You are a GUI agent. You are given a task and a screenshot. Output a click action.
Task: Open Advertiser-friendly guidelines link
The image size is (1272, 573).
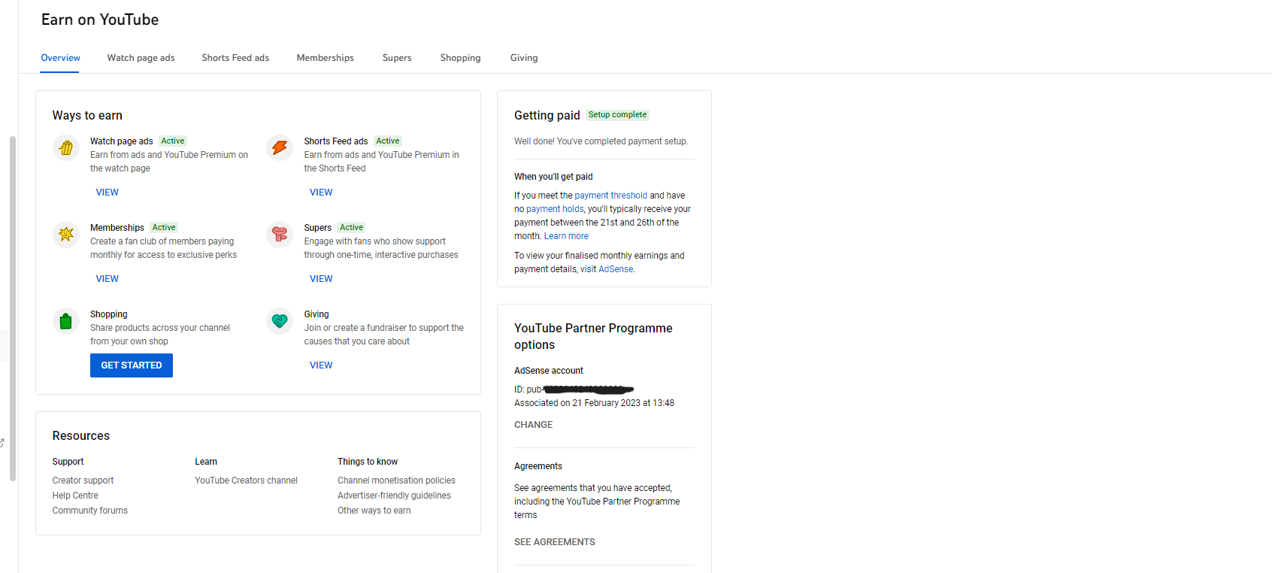394,496
